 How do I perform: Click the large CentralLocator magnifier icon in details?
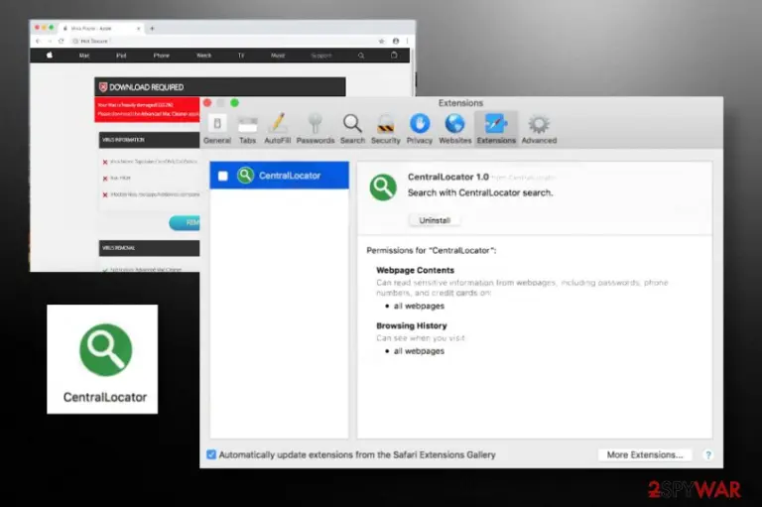[383, 188]
